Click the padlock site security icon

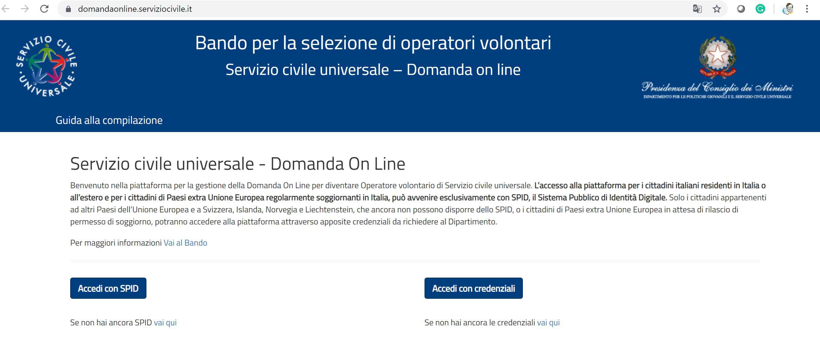(x=68, y=9)
